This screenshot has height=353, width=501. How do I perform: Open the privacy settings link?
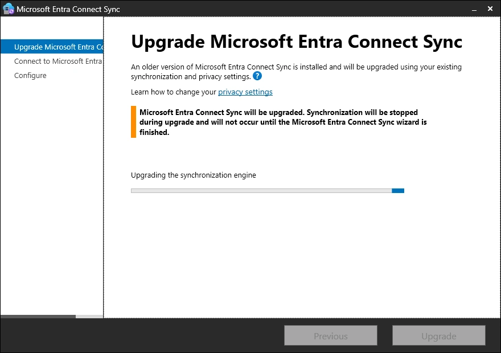tap(245, 92)
